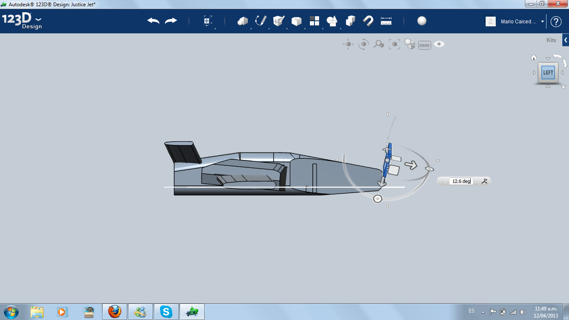Grab the angle input grip handle
This screenshot has height=320, width=569.
pyautogui.click(x=442, y=181)
